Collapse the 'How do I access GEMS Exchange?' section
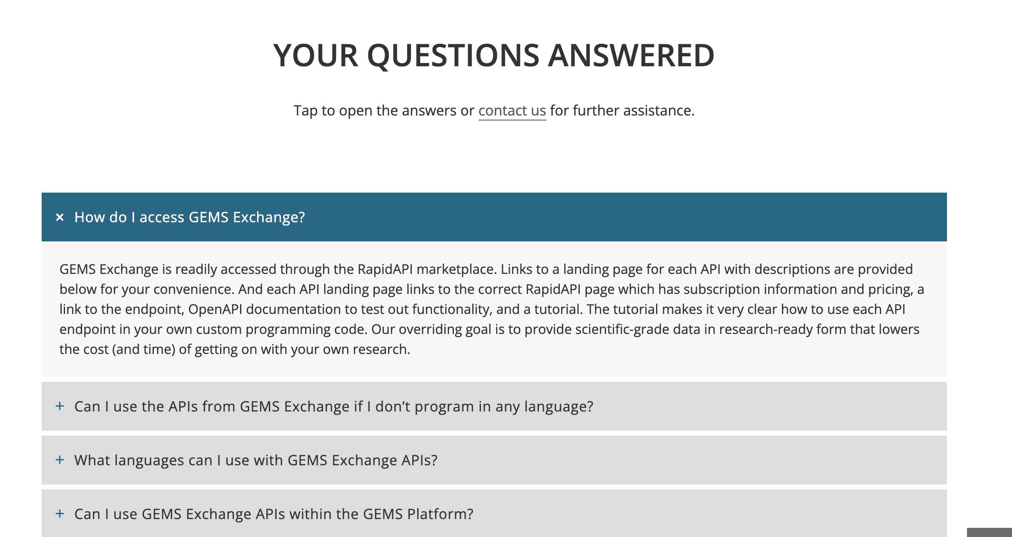The width and height of the screenshot is (1012, 537). (x=494, y=217)
